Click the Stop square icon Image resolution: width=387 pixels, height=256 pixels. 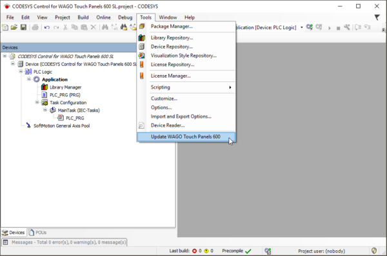click(338, 28)
